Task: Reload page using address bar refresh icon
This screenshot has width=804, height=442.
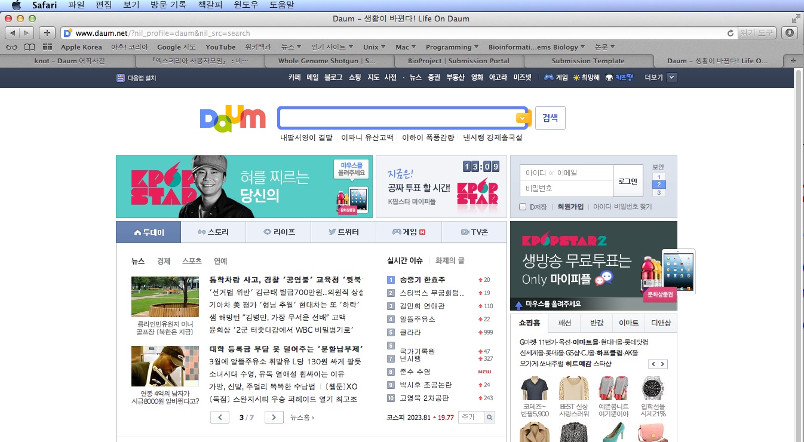Action: pyautogui.click(x=730, y=33)
